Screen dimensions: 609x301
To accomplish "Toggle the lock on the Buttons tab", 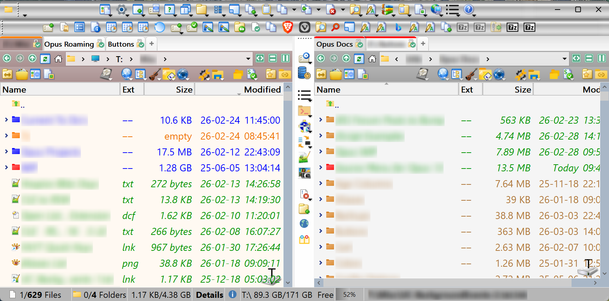I will (141, 44).
